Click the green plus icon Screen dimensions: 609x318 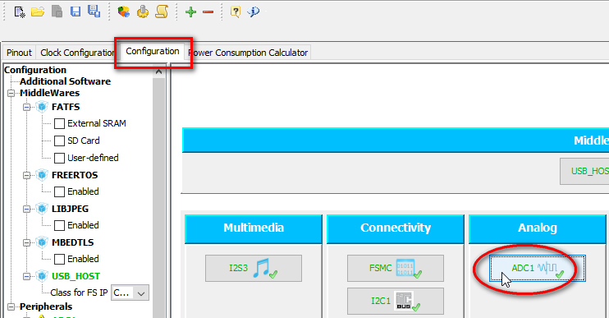click(x=190, y=12)
